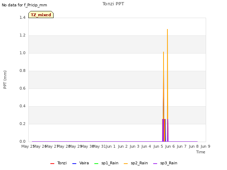Click the orange sp2_Rain legend swatch

126,164
